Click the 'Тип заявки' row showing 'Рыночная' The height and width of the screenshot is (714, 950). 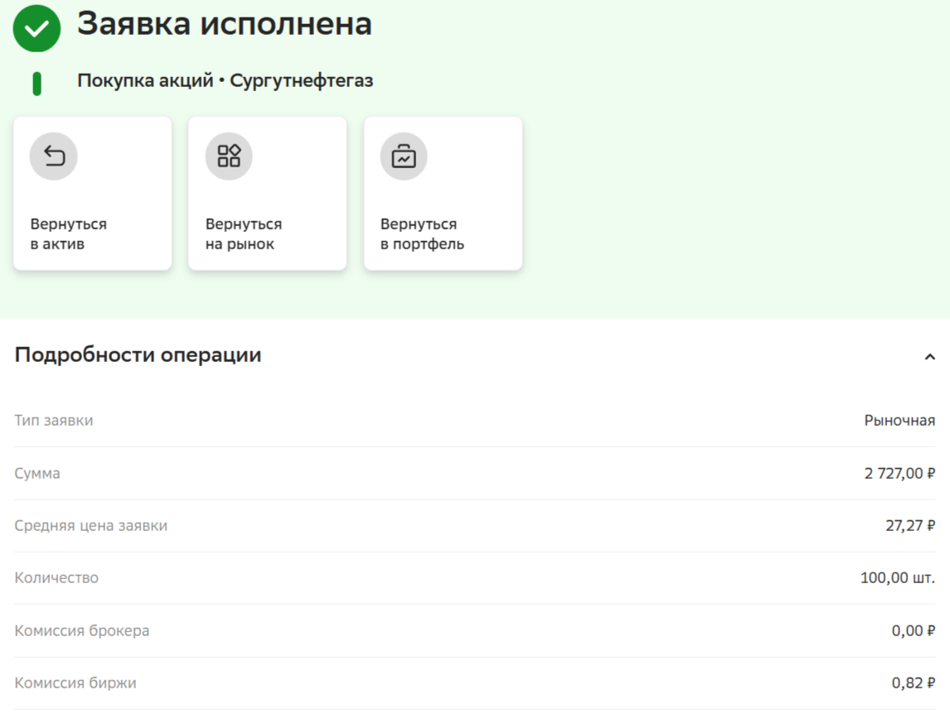coord(475,419)
